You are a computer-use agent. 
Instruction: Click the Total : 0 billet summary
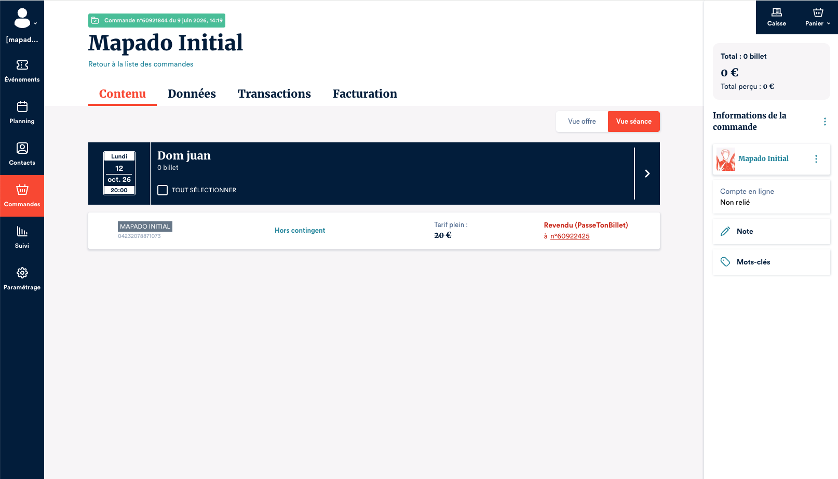(x=744, y=56)
